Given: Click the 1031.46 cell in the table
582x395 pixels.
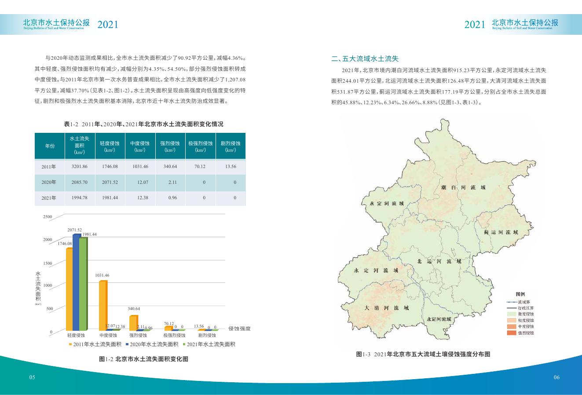Looking at the screenshot, I should (x=140, y=167).
